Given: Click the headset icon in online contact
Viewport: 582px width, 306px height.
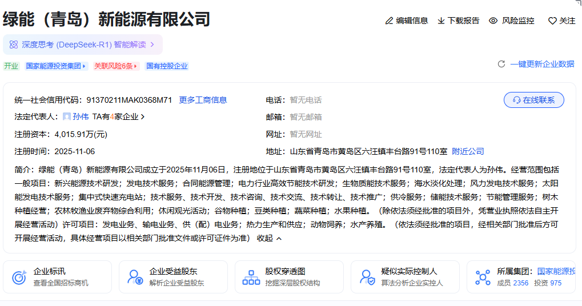Looking at the screenshot, I should (x=516, y=100).
